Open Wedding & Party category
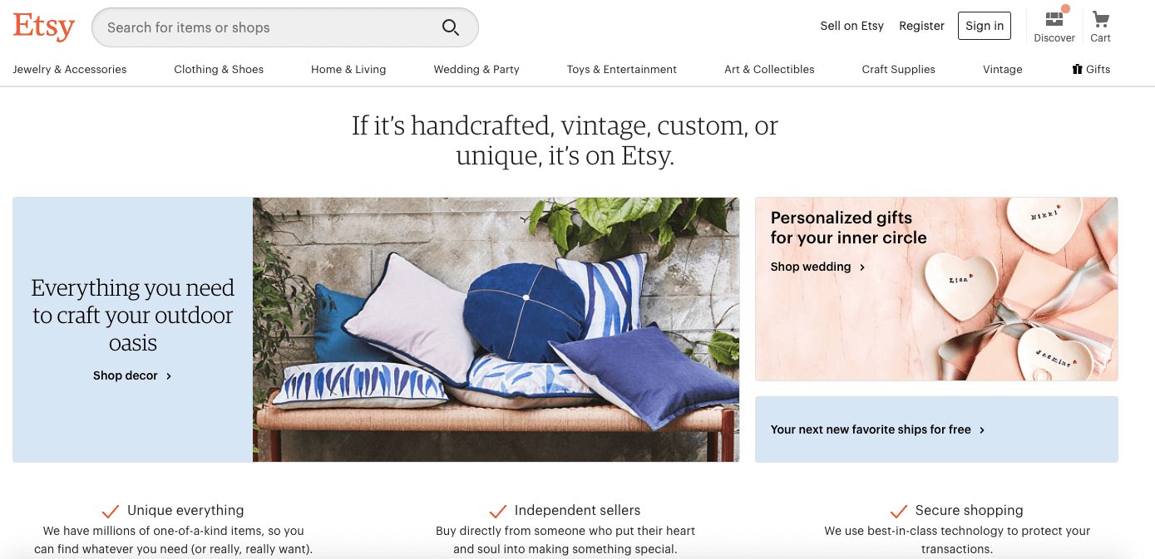Image resolution: width=1155 pixels, height=559 pixels. (476, 70)
